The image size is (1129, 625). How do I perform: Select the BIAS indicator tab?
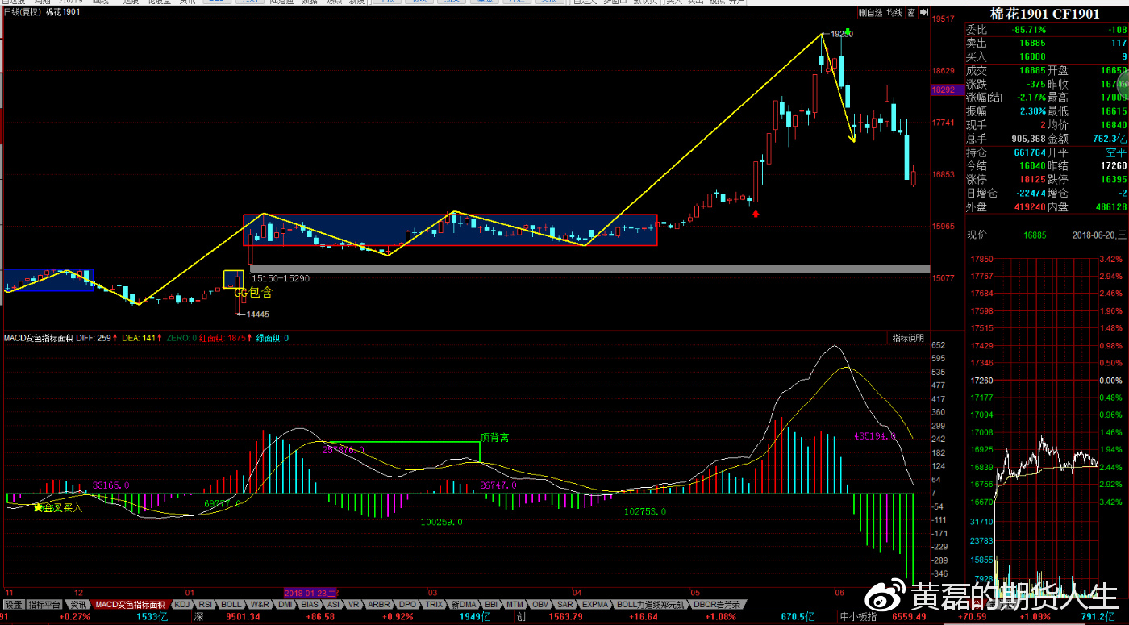click(x=310, y=604)
